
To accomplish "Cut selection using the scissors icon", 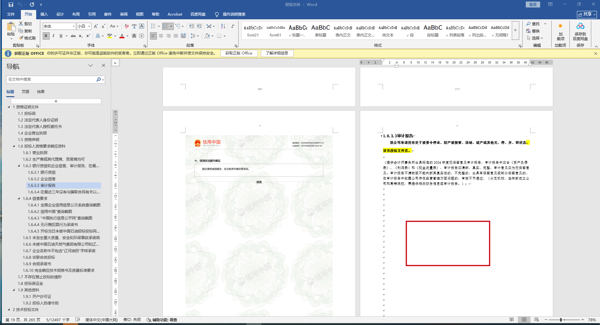I will point(25,24).
